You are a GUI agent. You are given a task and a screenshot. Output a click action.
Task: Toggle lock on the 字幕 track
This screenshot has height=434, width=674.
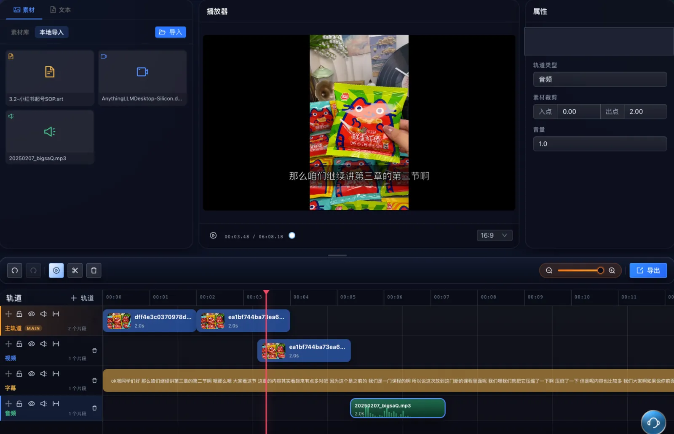click(19, 373)
